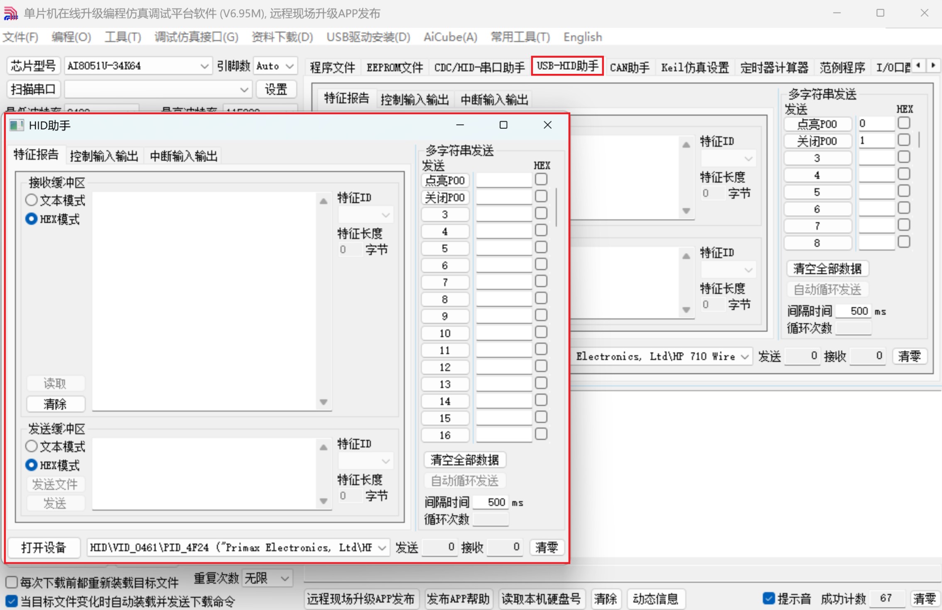Click 清零 beside 成功计数
This screenshot has width=942, height=610.
(x=924, y=598)
